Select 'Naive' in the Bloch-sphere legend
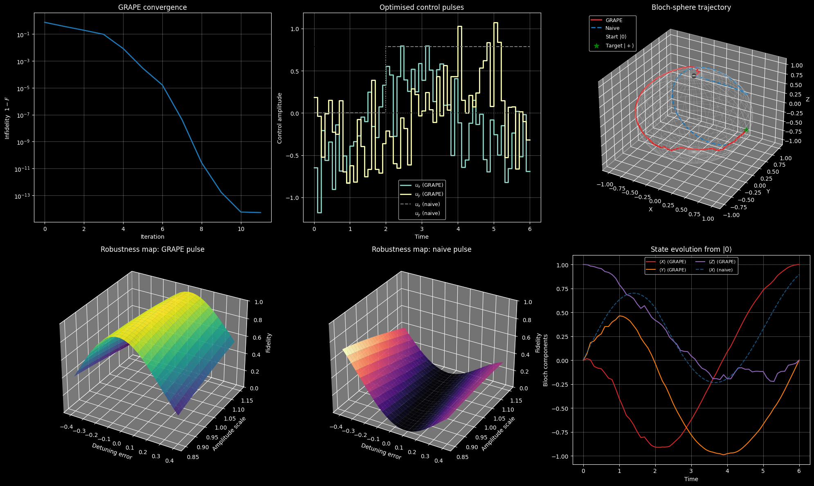Screen dimensions: 814x486 [x=606, y=28]
